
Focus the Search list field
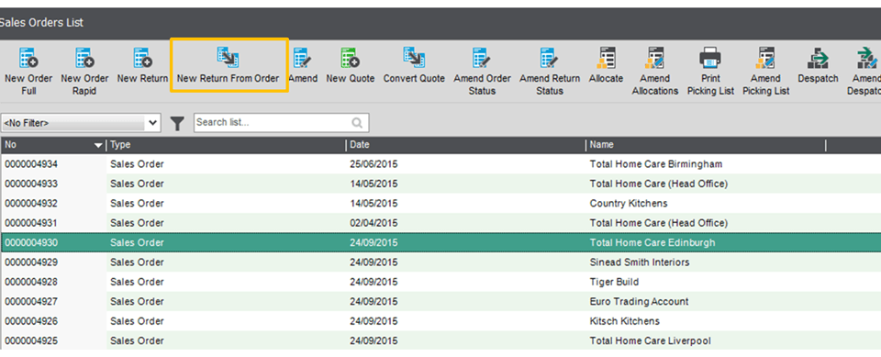click(281, 123)
